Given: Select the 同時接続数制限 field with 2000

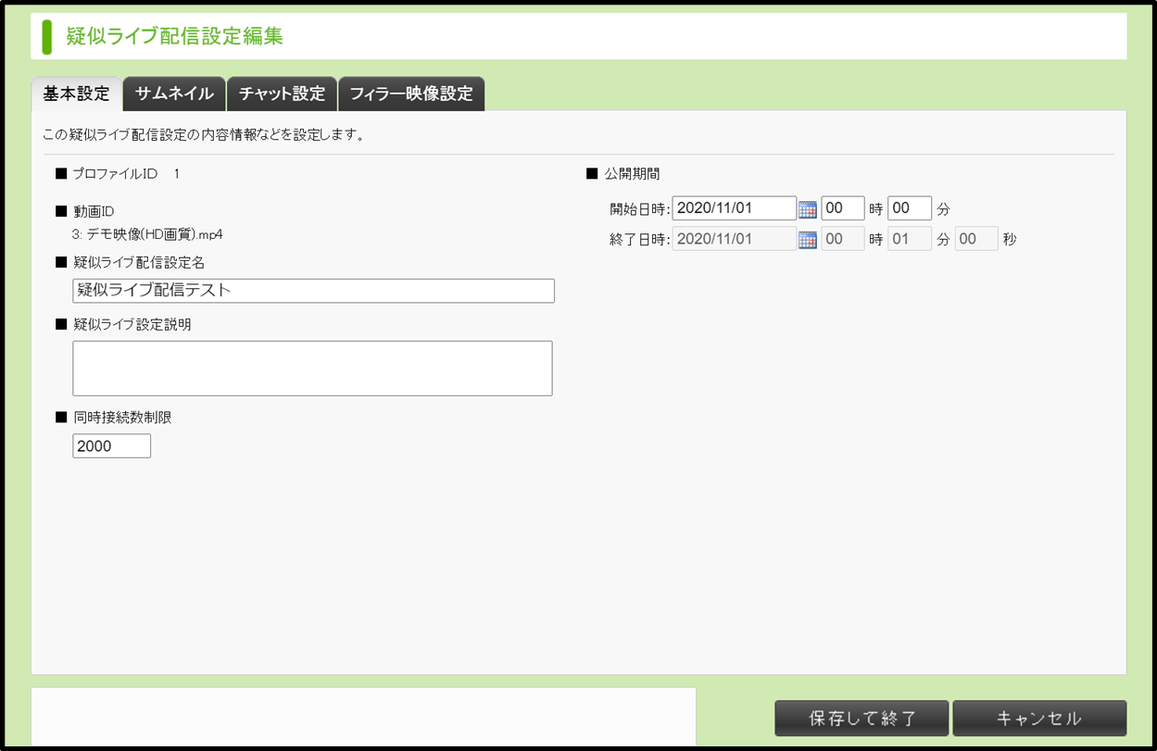Looking at the screenshot, I should pyautogui.click(x=111, y=446).
